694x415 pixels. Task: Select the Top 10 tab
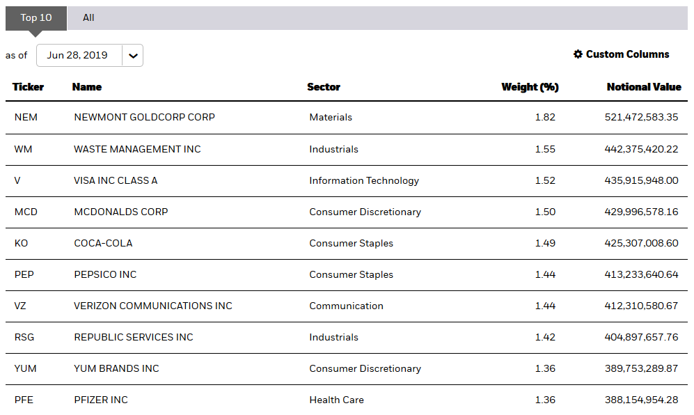[x=36, y=18]
